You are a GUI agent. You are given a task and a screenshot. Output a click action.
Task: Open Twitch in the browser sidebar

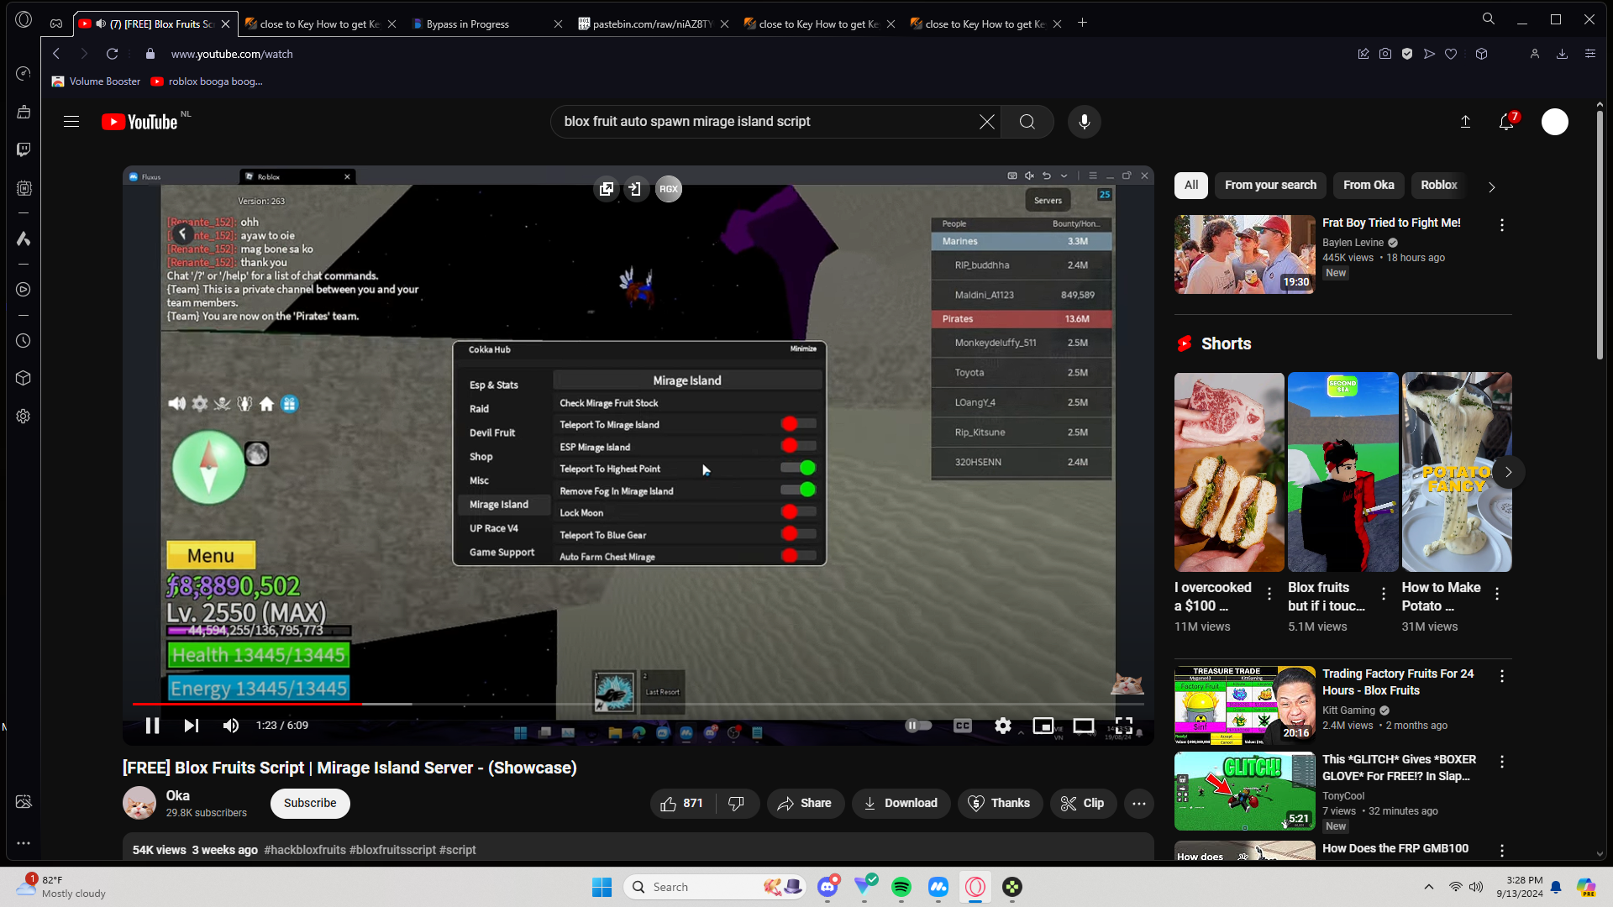click(24, 149)
